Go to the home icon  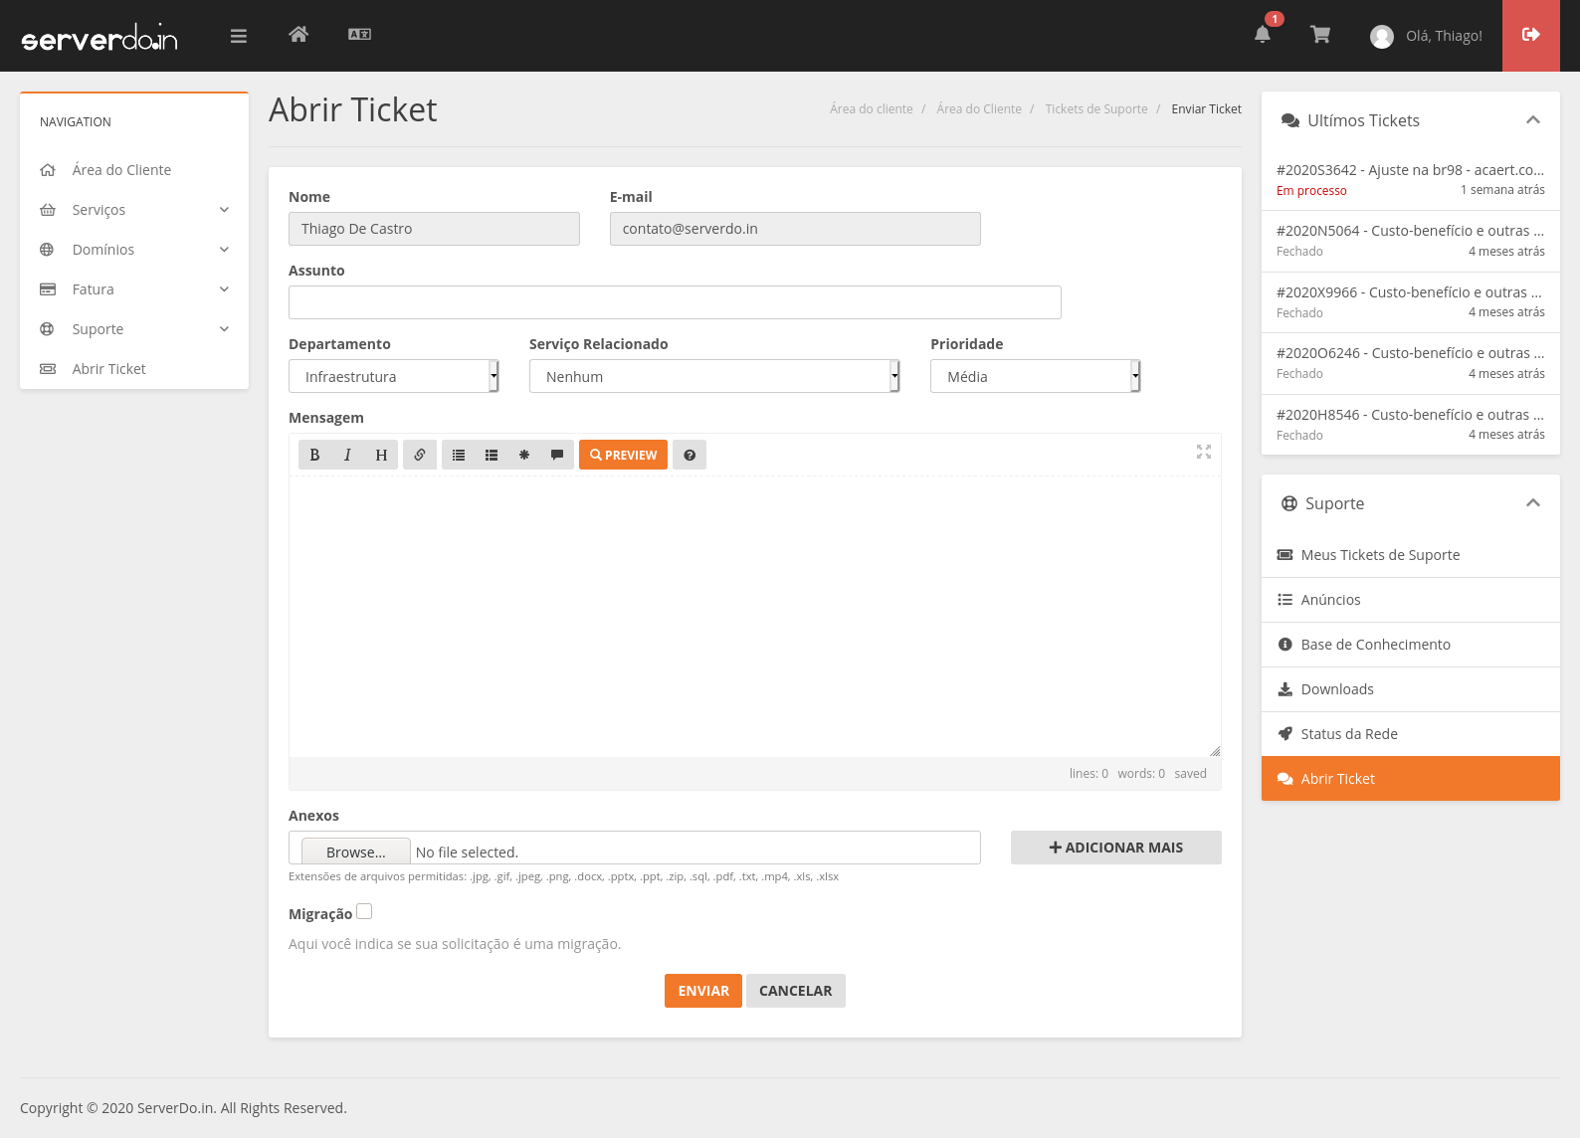coord(298,35)
